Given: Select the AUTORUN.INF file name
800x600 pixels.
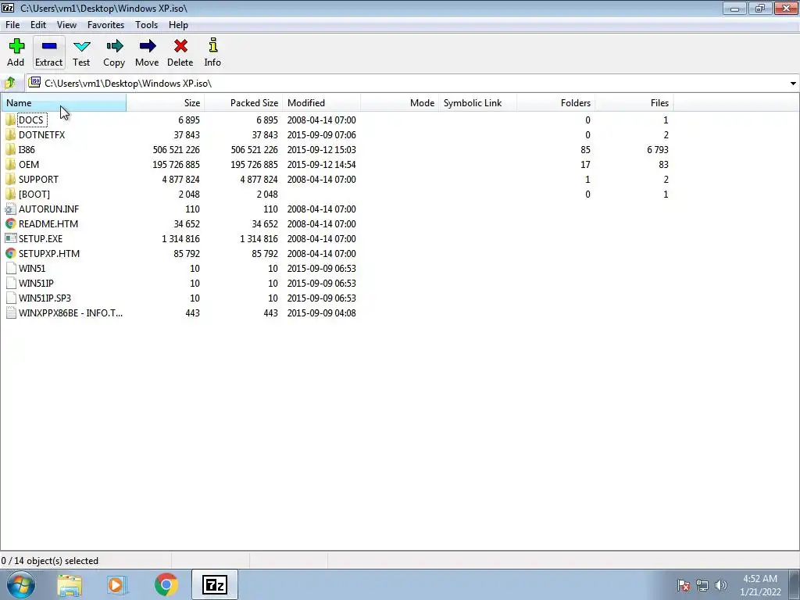Looking at the screenshot, I should point(49,209).
